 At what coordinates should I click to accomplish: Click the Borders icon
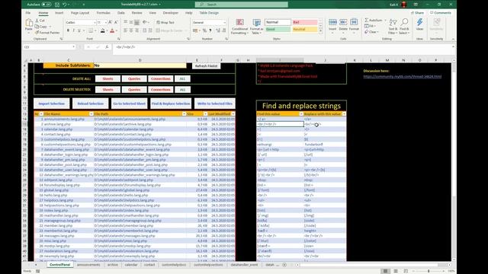[x=91, y=30]
